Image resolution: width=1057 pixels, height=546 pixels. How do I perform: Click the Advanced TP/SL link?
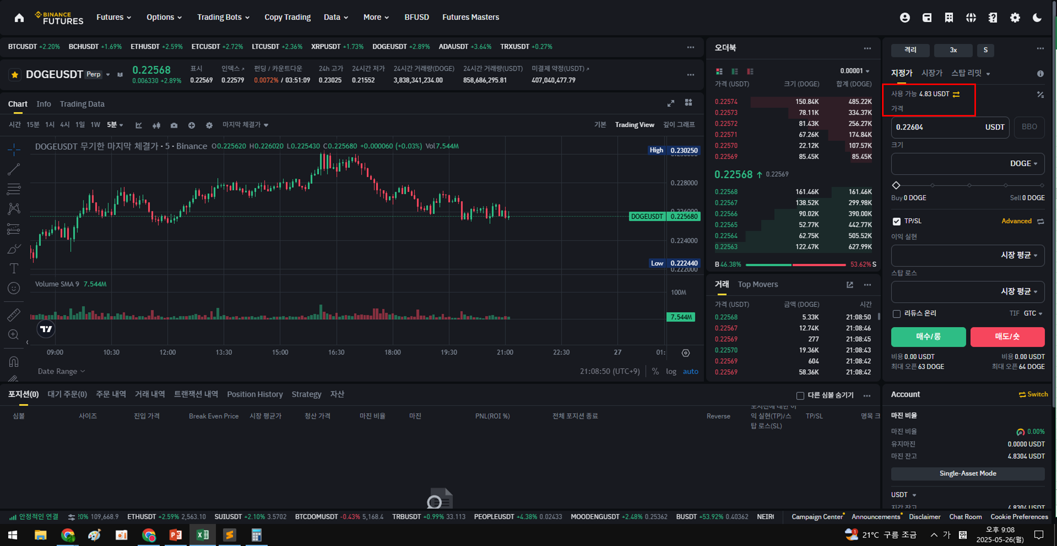pos(1016,221)
